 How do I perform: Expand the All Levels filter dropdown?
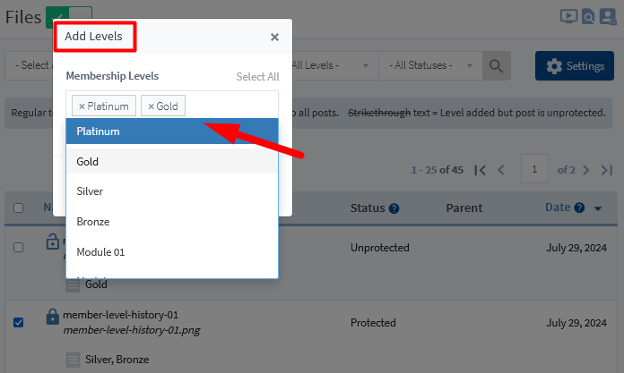tap(334, 65)
